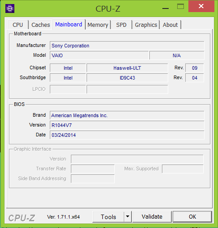This screenshot has height=228, width=218.
Task: Click the Validate button
Action: click(152, 217)
